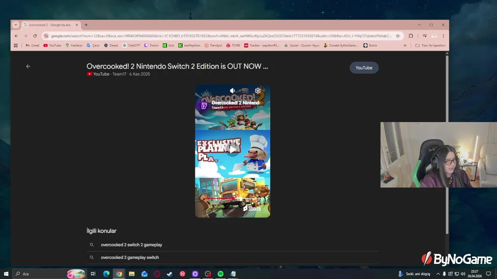497x279 pixels.
Task: Click the Overcooked! 2 Nintendo video title overlay
Action: pos(235,103)
